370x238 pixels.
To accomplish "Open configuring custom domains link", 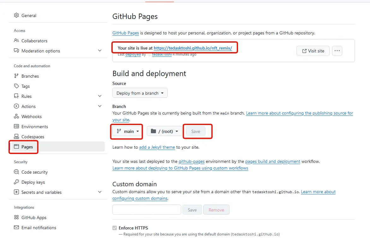I will 140,198.
